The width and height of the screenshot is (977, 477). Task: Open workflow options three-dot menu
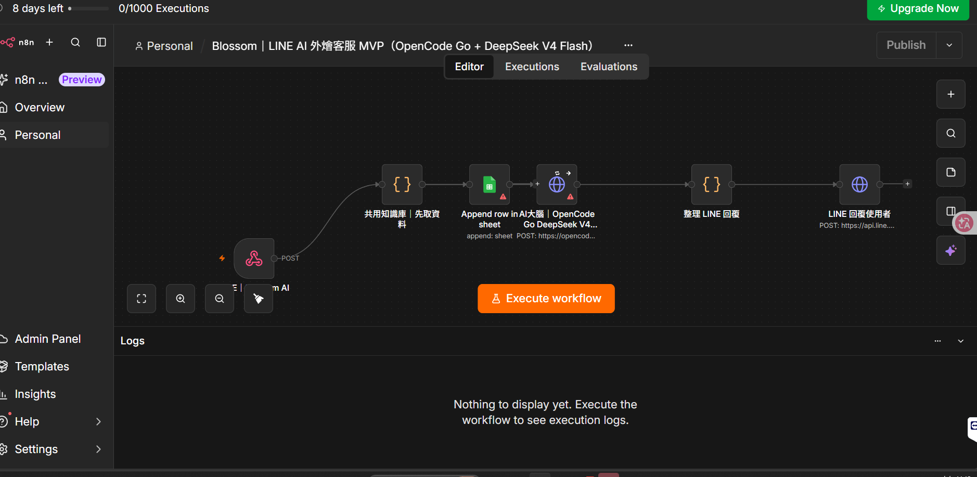[x=628, y=45]
